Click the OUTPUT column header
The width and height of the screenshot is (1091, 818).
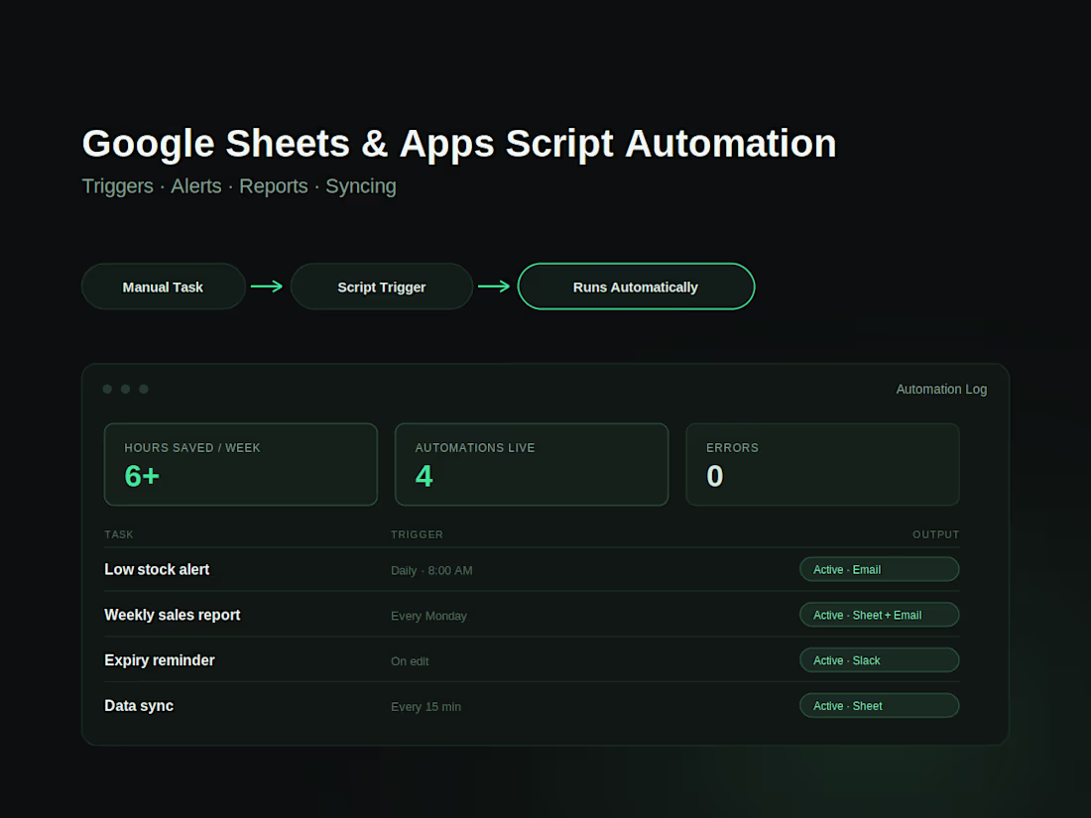[x=936, y=534]
